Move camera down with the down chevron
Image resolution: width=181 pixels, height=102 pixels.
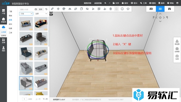point(160,21)
